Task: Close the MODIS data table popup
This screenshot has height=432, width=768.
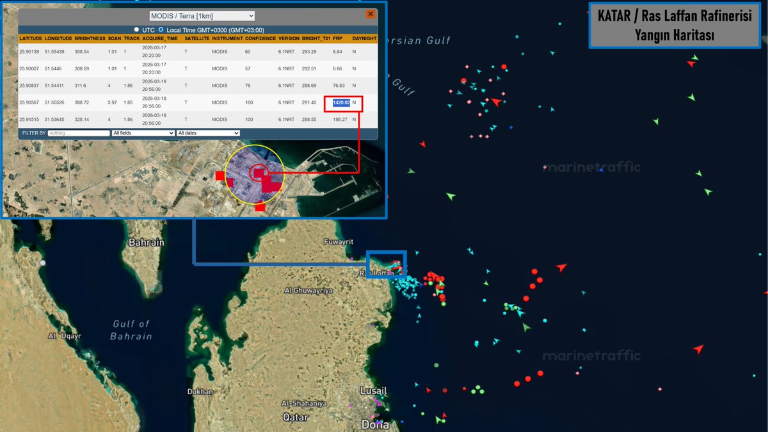Action: [370, 14]
